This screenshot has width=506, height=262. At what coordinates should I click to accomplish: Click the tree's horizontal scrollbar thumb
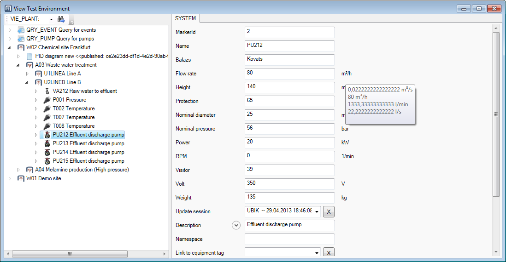[x=69, y=254]
